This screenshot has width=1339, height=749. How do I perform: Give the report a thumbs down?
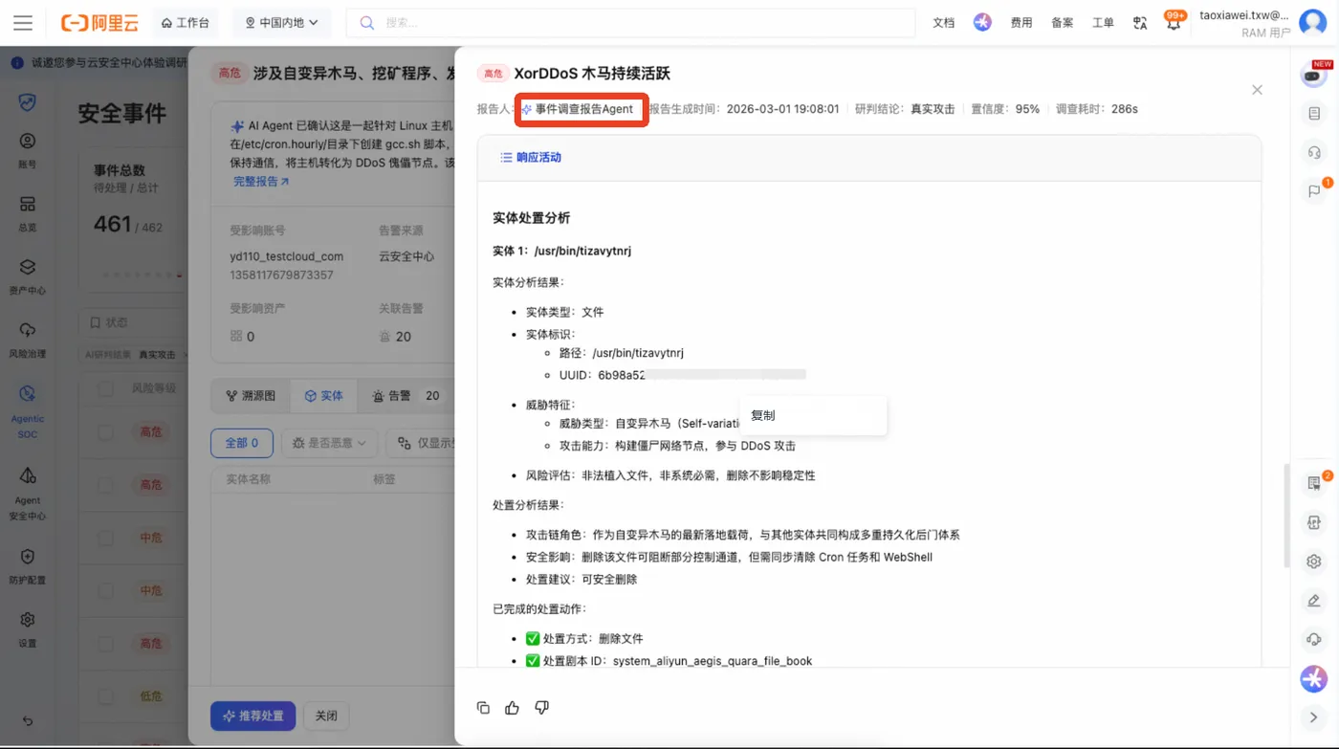tap(542, 708)
